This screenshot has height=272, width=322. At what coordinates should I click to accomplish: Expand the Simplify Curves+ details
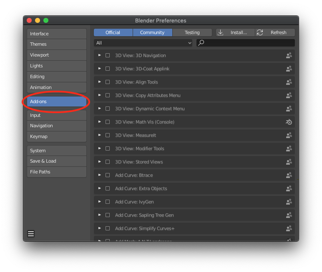point(100,228)
